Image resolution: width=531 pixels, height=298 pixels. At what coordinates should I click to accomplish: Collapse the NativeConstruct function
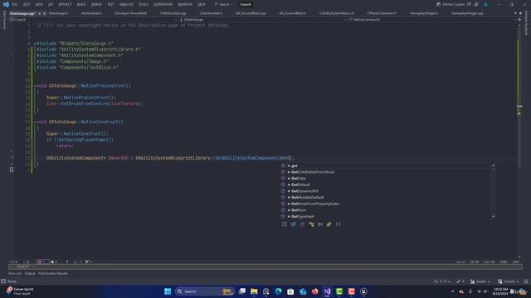(x=34, y=122)
